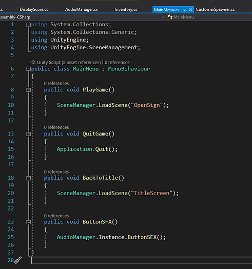Screen dimensions: 252x269
Task: Collapse the PlayGame method
Action: (x=28, y=90)
